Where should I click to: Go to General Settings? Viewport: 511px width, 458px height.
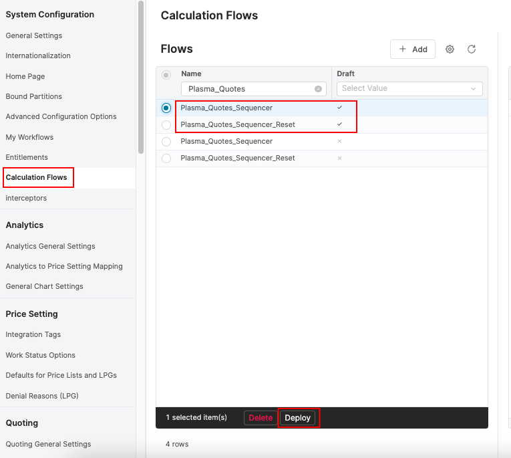coord(34,35)
